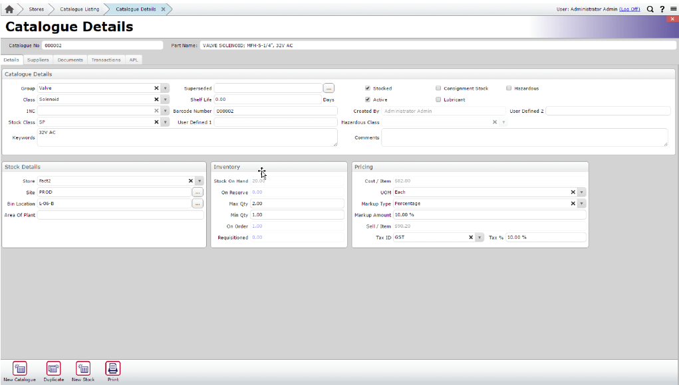
Task: Expand the UOM dropdown arrow
Action: tap(582, 192)
